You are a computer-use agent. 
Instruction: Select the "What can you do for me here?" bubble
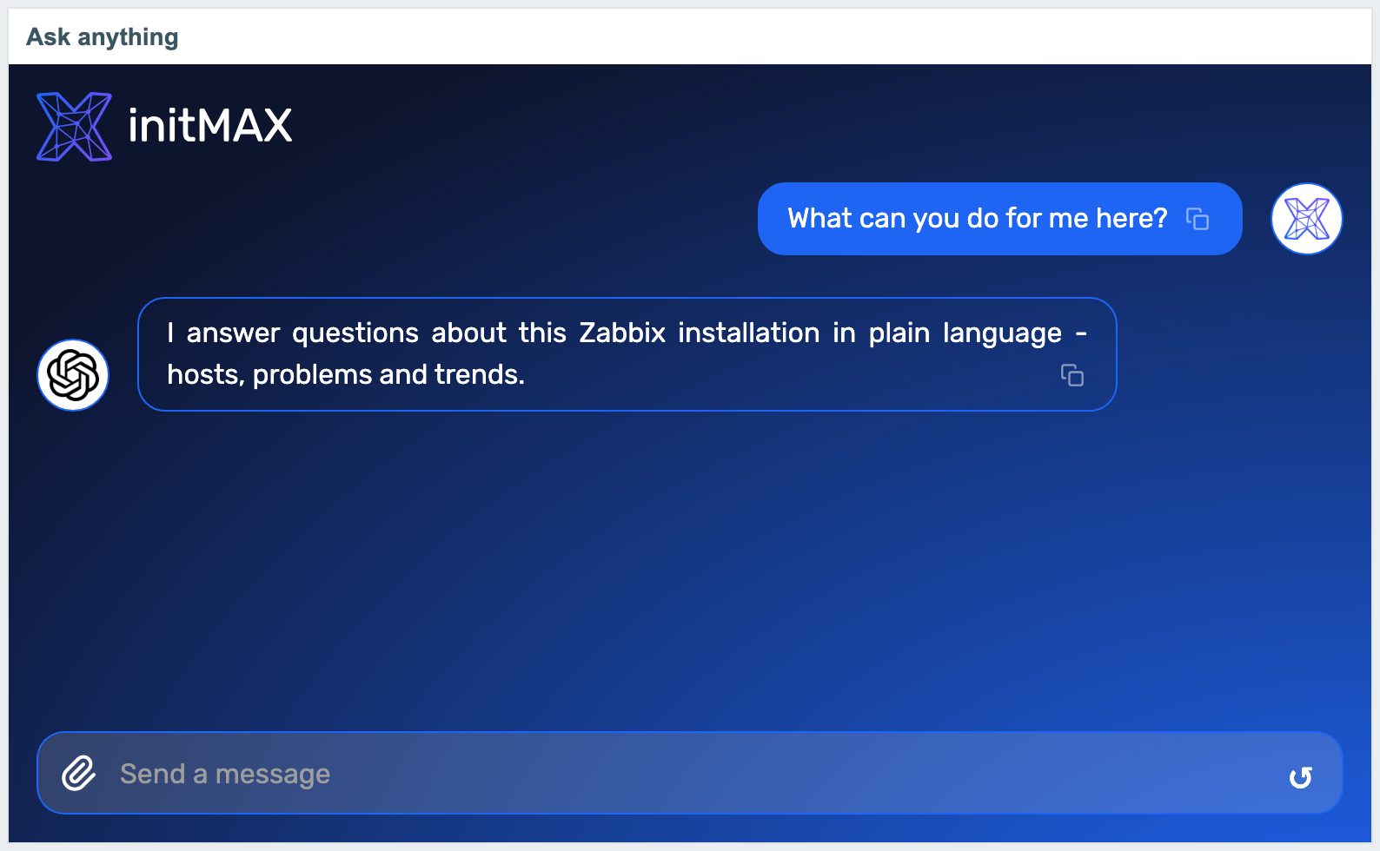click(x=1000, y=219)
